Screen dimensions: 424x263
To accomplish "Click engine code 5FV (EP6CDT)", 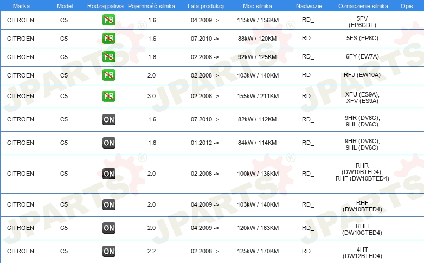I will coord(362,22).
